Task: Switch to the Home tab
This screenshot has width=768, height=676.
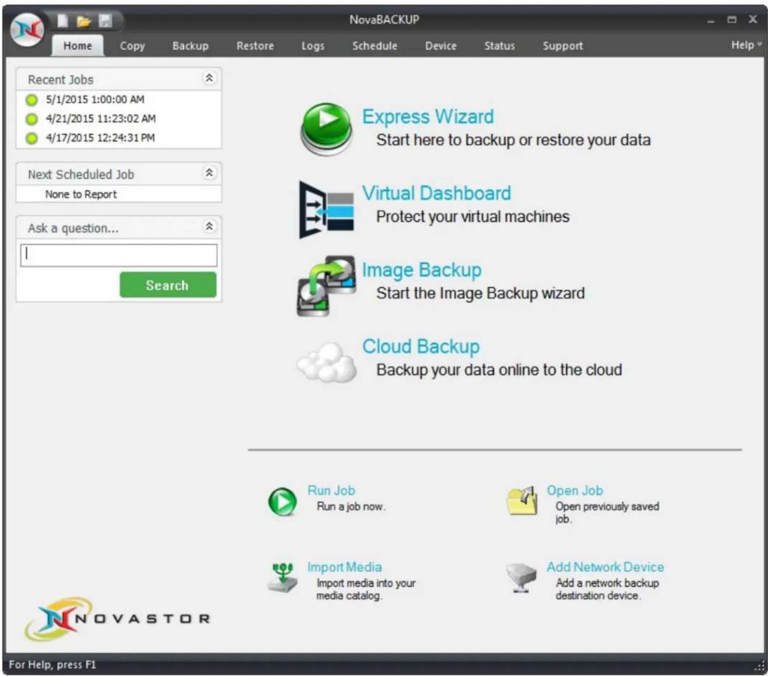Action: pos(78,46)
